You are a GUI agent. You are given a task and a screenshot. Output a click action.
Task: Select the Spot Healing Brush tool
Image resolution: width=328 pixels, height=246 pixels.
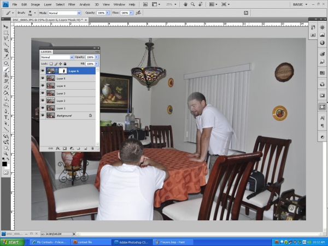(5, 63)
